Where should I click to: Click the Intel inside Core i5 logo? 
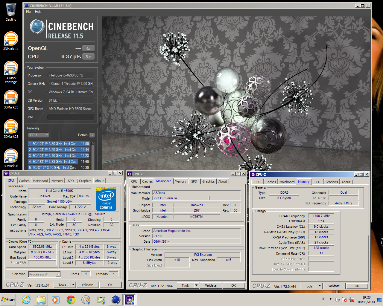(106, 199)
